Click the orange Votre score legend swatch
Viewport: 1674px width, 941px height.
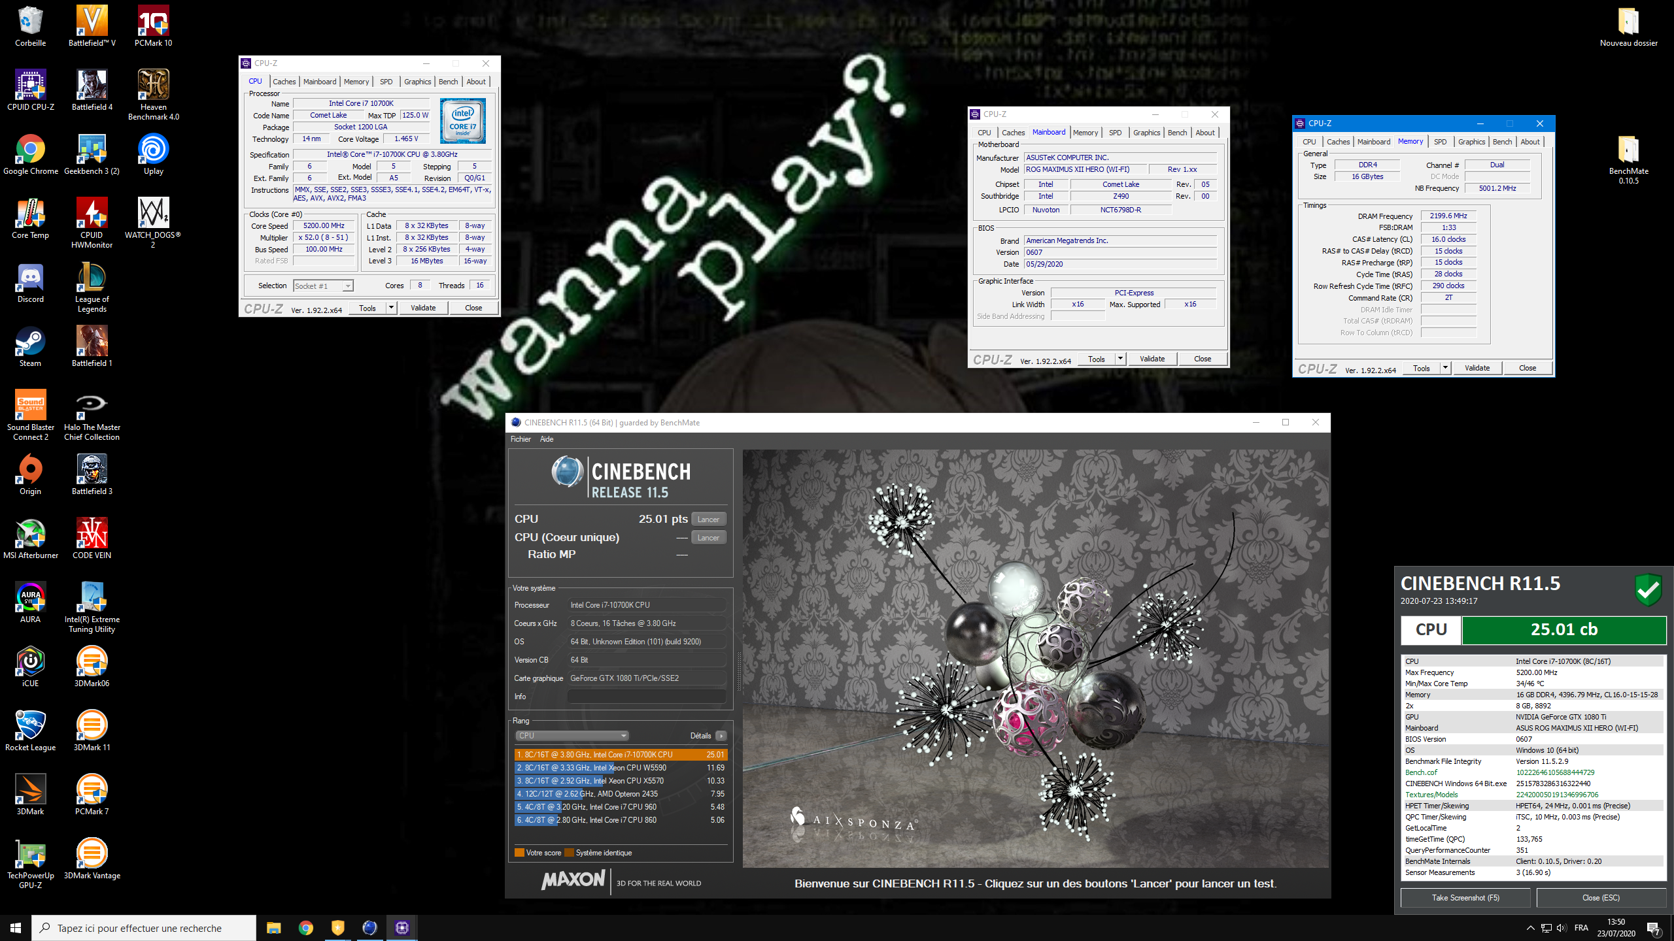pos(520,853)
